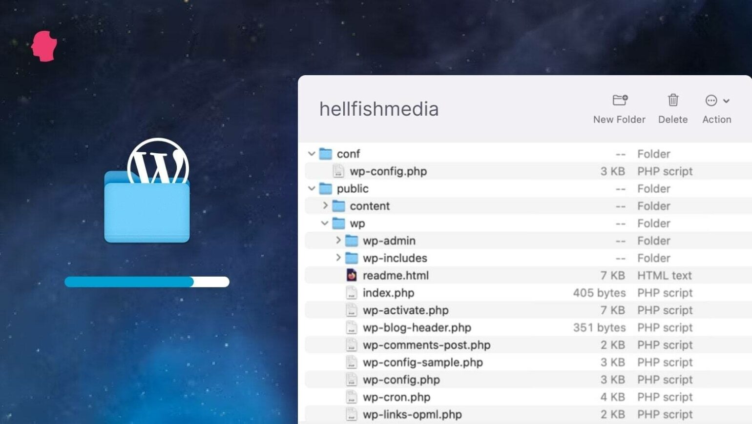Expand the wp-admin folder chevron
The height and width of the screenshot is (424, 752).
(338, 241)
